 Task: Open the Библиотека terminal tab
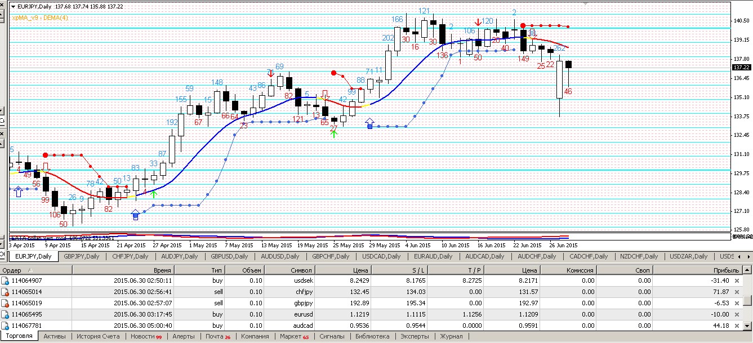point(372,336)
